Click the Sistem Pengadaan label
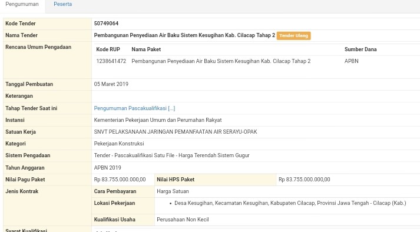Image resolution: width=420 pixels, height=232 pixels. coord(28,155)
